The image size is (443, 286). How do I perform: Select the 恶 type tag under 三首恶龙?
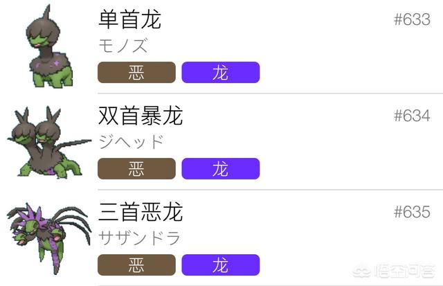[136, 265]
